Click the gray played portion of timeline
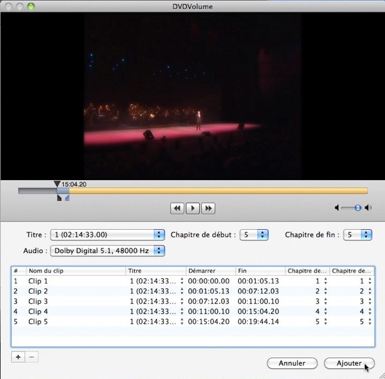The width and height of the screenshot is (385, 379). click(x=38, y=191)
